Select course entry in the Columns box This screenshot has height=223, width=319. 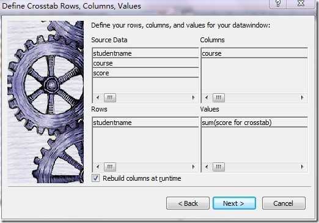tap(254, 53)
